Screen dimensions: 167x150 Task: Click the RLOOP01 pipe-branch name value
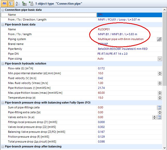coord(103,30)
